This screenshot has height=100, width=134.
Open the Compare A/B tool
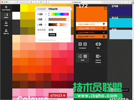(83, 46)
